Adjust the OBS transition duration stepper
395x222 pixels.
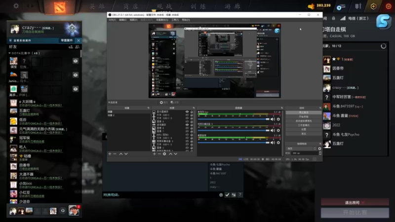point(320,153)
